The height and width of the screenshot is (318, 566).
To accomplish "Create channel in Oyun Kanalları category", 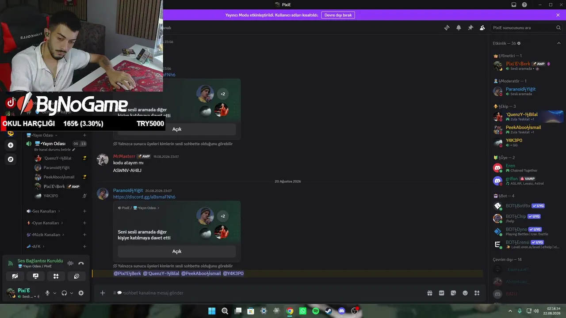I will [x=84, y=223].
